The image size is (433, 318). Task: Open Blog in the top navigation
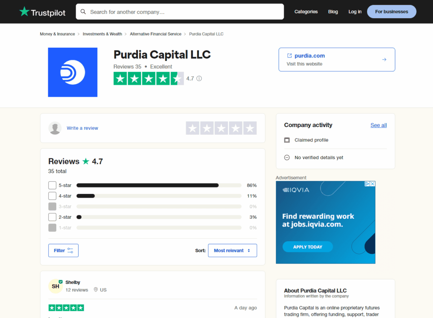(333, 11)
